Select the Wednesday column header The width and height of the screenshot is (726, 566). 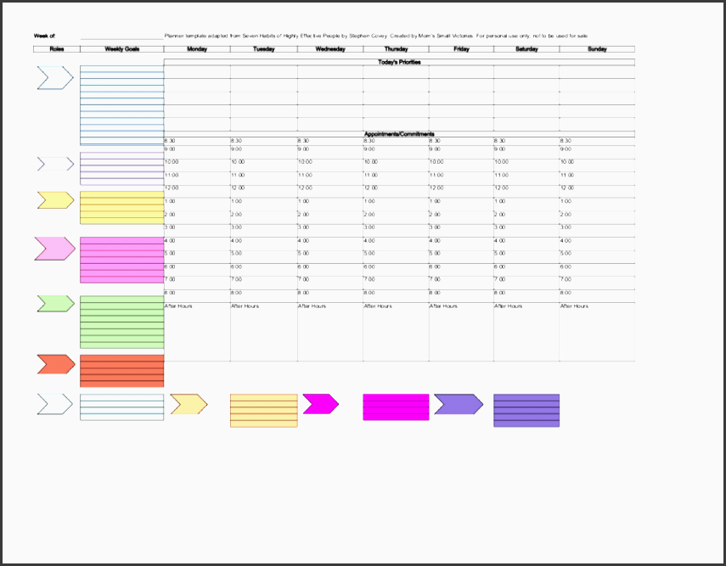coord(330,49)
